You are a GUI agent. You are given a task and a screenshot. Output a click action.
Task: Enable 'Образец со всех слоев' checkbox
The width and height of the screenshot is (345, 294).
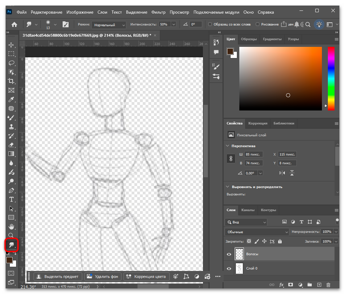click(210, 24)
